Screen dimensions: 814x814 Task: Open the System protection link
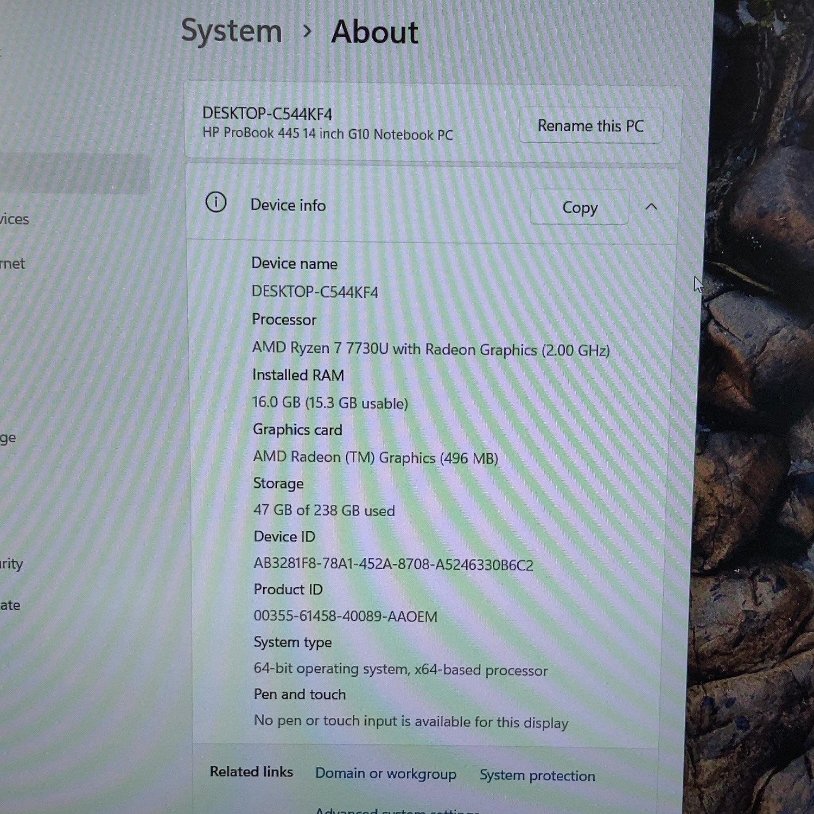click(537, 775)
